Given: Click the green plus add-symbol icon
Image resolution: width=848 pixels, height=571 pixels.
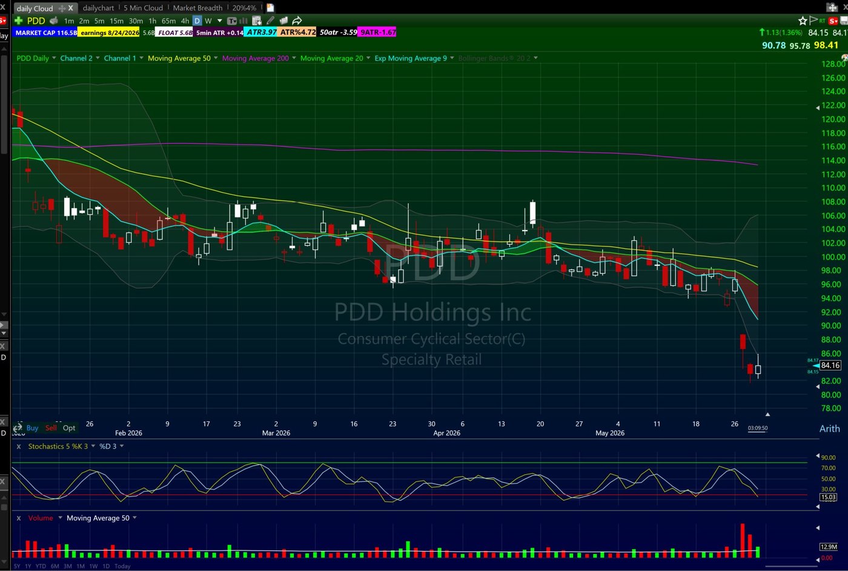Looking at the screenshot, I should (x=19, y=21).
